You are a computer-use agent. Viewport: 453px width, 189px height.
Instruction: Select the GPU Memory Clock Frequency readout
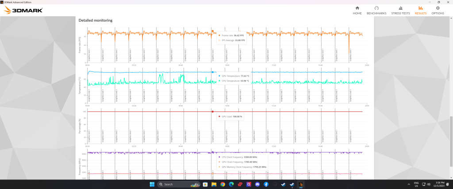(x=244, y=167)
